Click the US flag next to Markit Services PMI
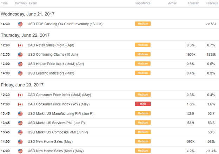Image resolution: width=219 pixels, height=154 pixels. [20, 123]
